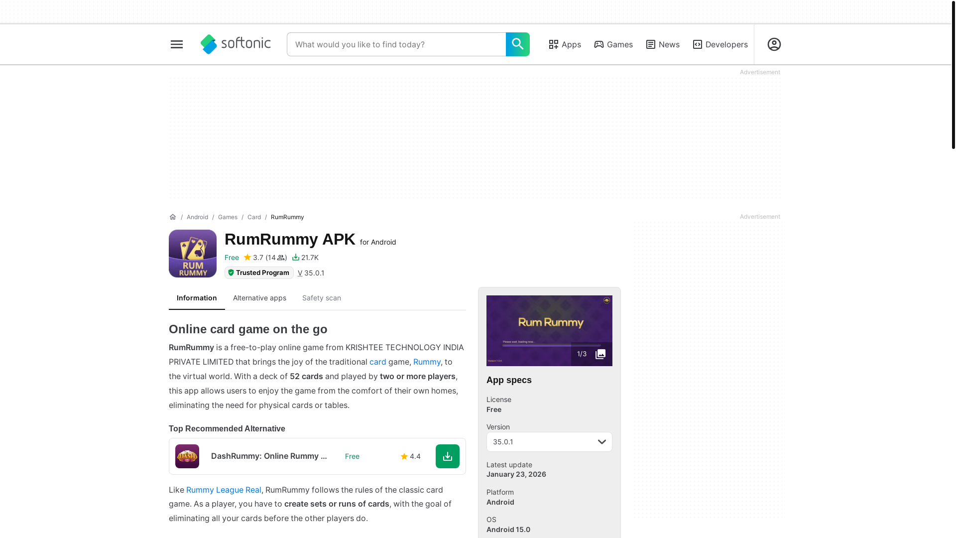This screenshot has width=956, height=538.
Task: Click the 'RumRummy APK' title heading
Action: tap(290, 239)
